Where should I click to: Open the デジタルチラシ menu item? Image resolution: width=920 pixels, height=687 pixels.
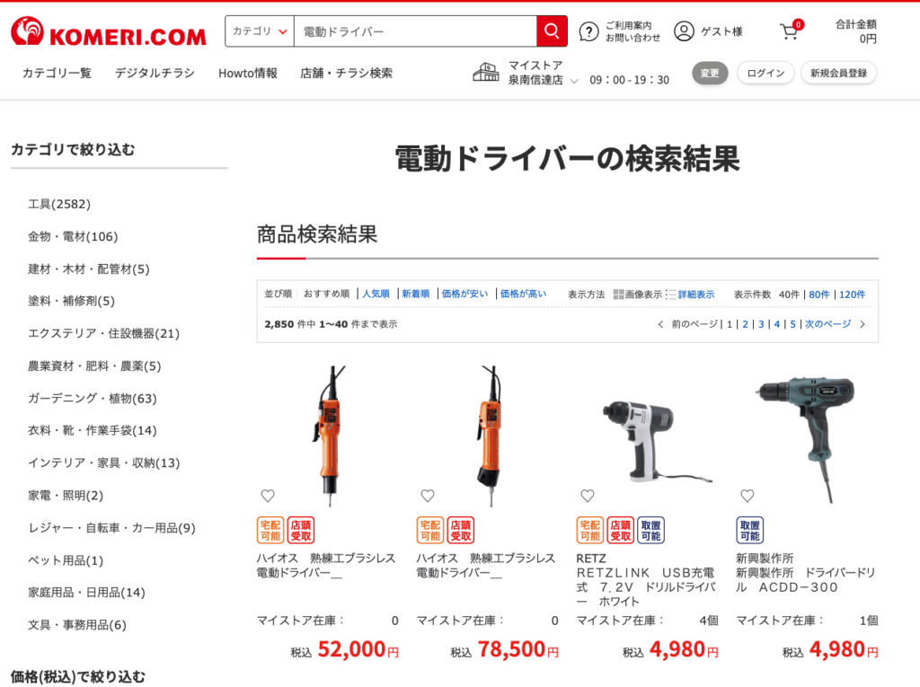(155, 73)
